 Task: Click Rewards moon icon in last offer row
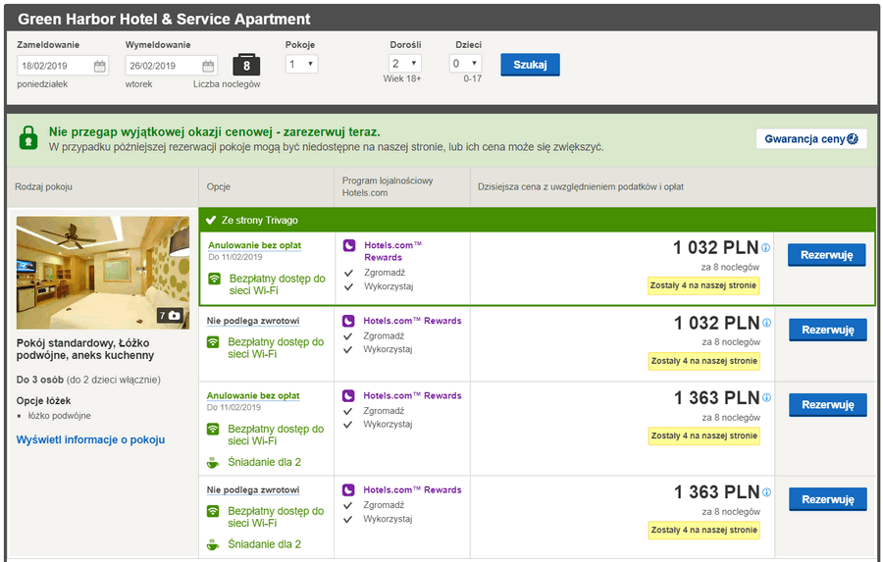click(348, 490)
